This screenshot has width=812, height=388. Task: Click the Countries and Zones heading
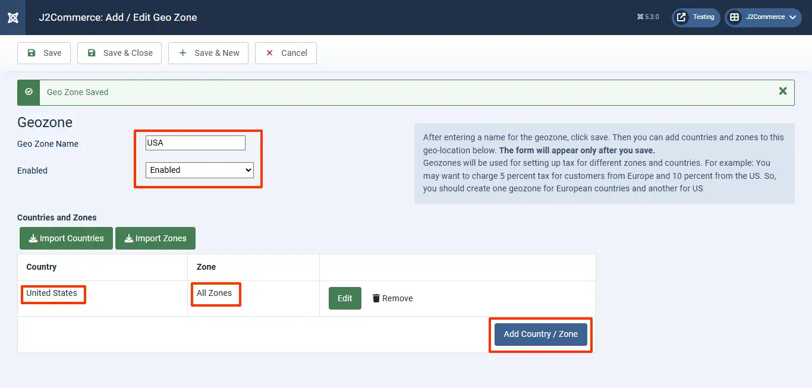click(x=57, y=217)
